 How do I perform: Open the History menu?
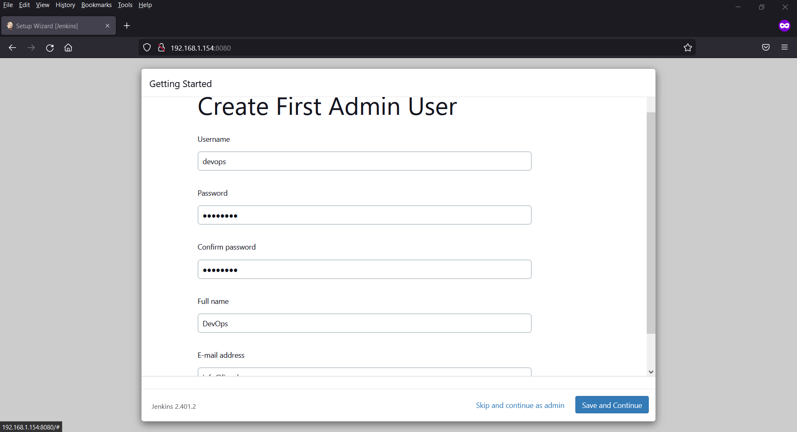click(x=65, y=5)
